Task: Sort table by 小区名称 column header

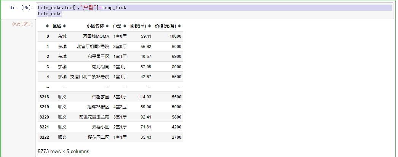Action: point(97,26)
